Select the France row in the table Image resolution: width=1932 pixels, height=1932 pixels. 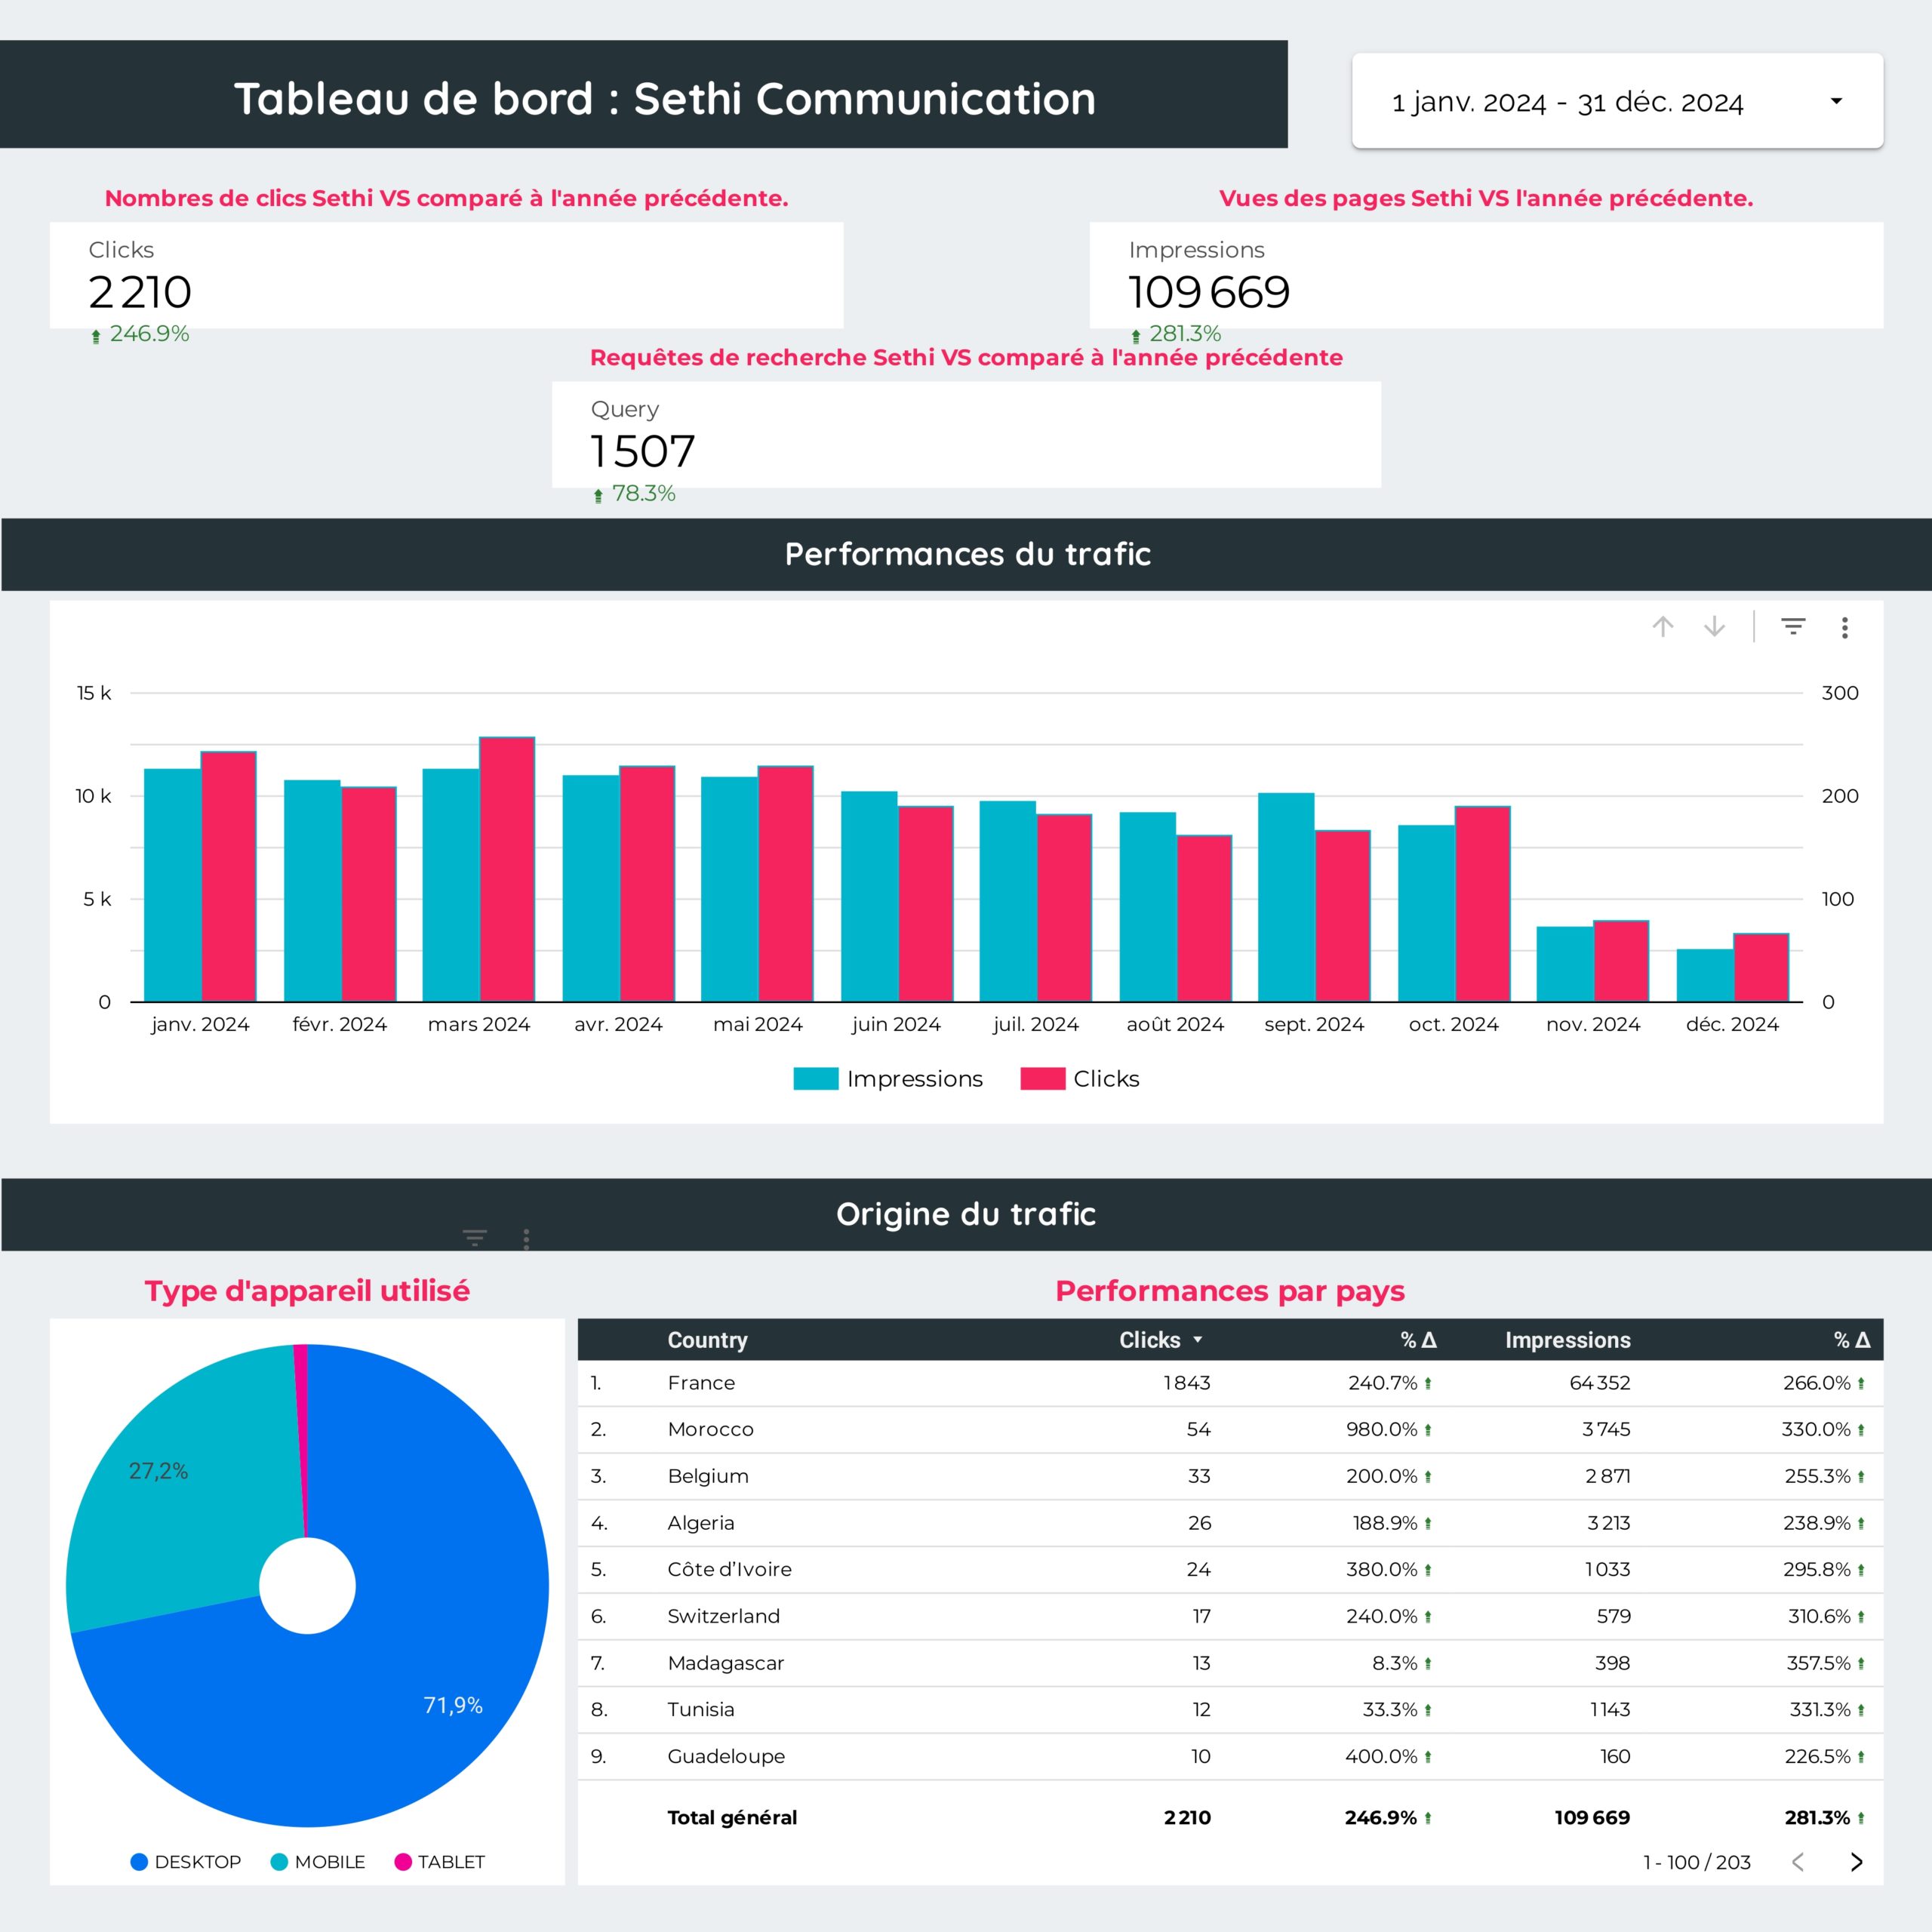tap(1230, 1383)
